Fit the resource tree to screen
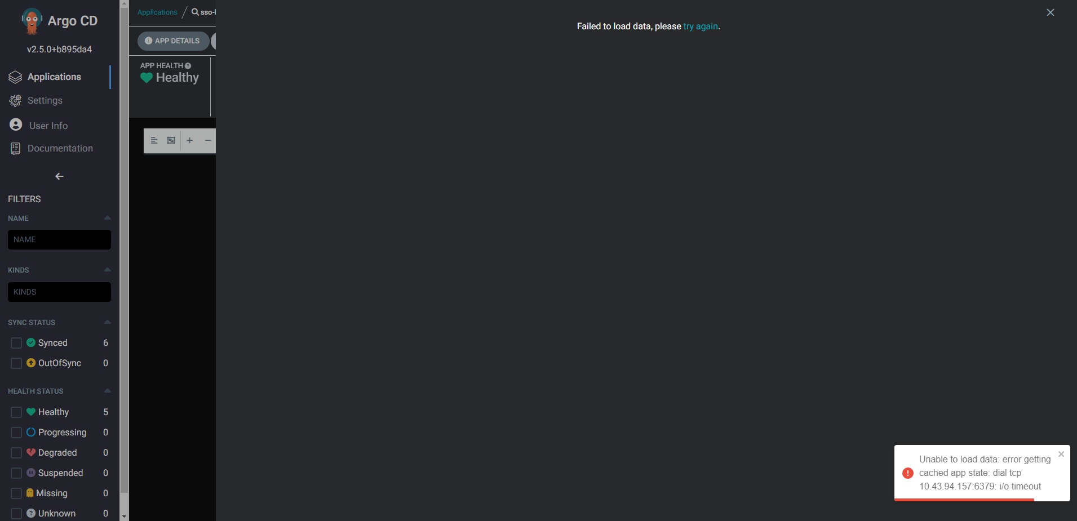 coord(171,140)
